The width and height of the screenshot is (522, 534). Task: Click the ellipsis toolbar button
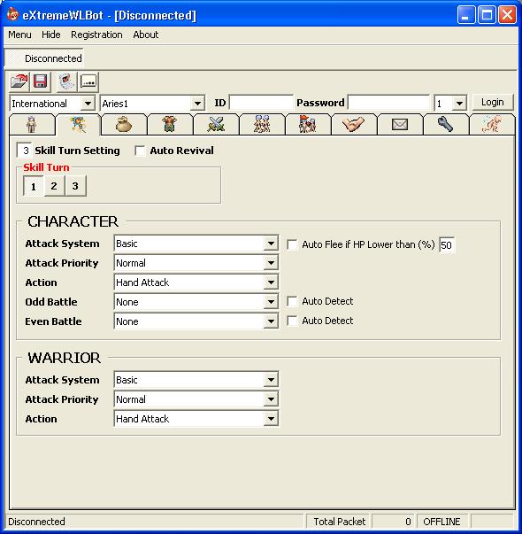click(88, 81)
